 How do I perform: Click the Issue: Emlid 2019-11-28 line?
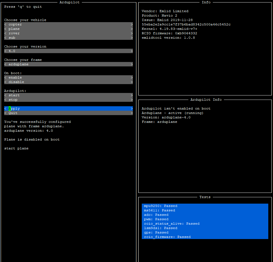tap(167, 20)
